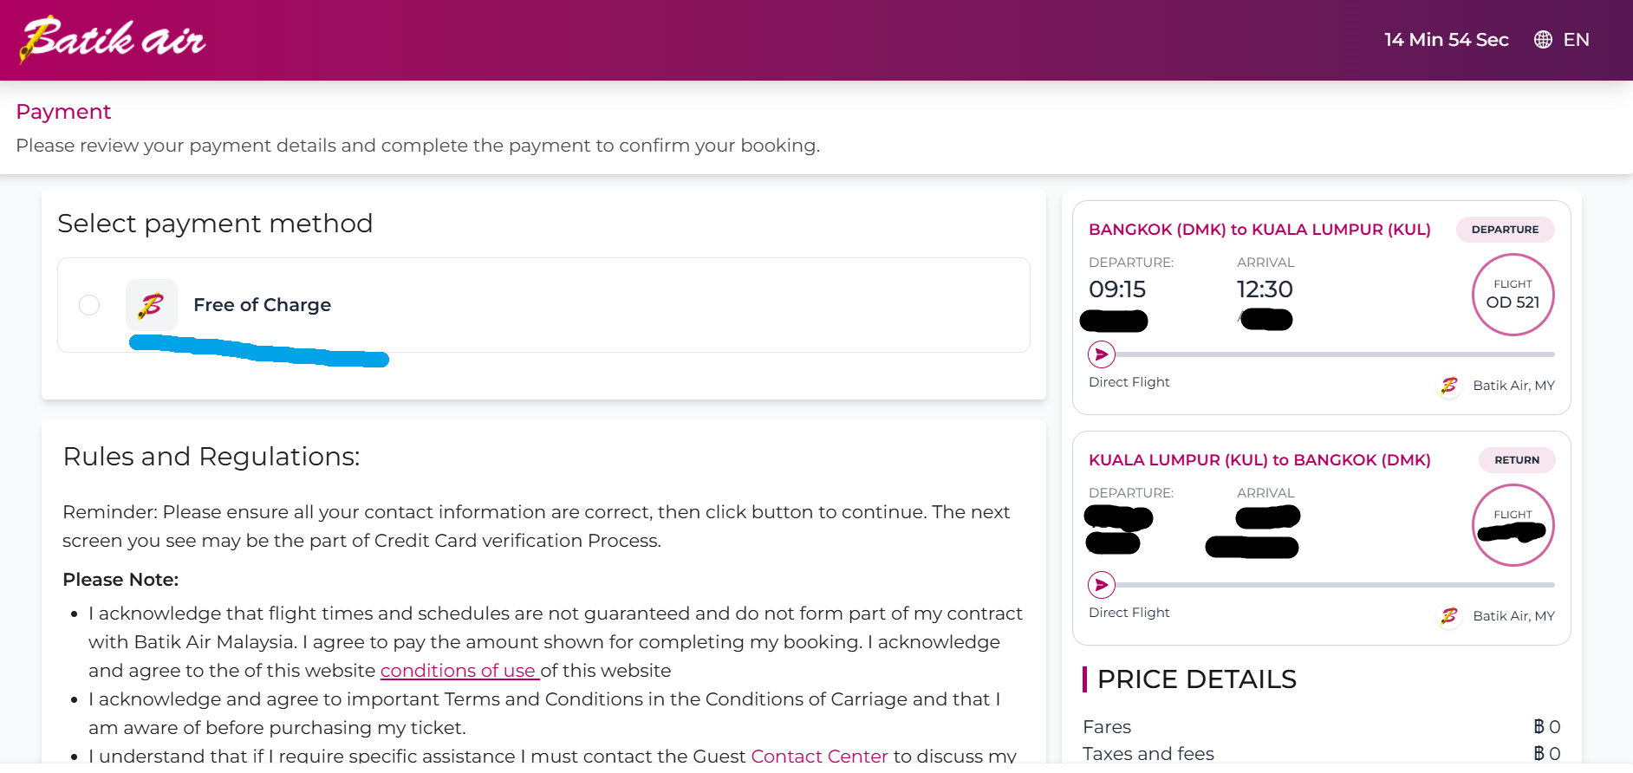Click the Batik Air logo in header
1633x773 pixels.
[x=113, y=40]
